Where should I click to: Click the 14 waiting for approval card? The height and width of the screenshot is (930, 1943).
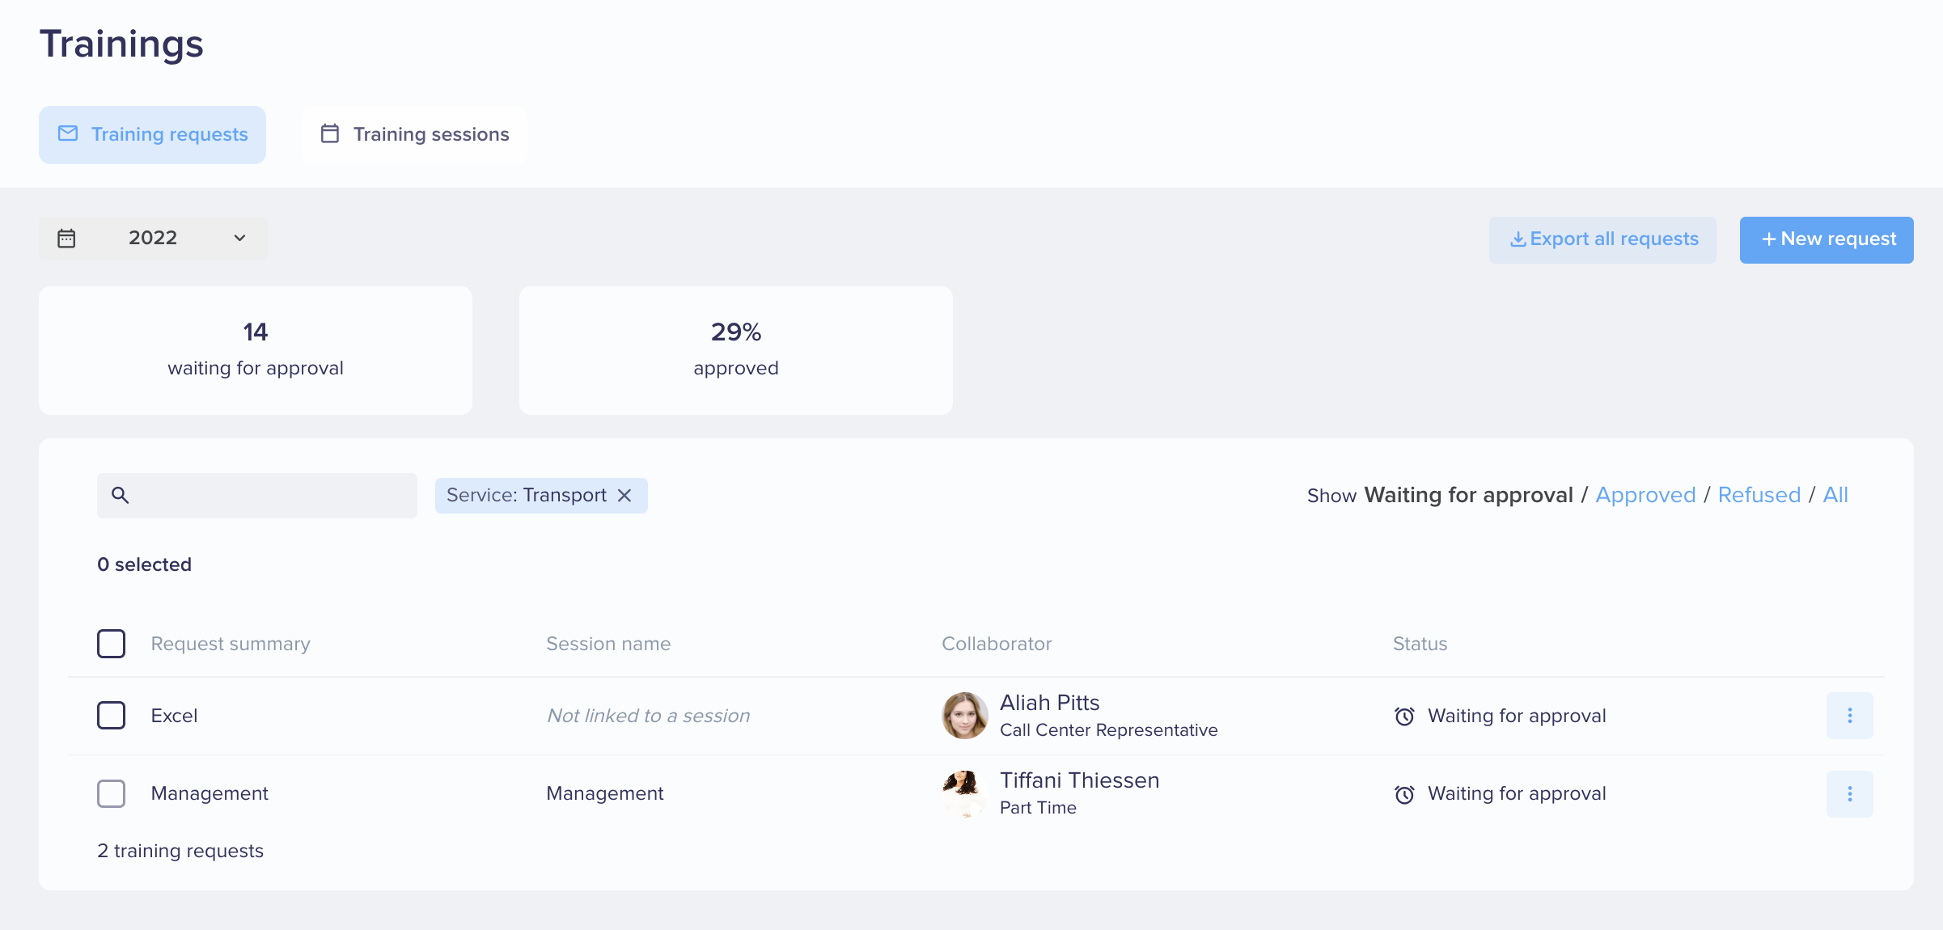coord(256,350)
